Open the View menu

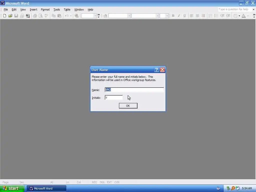pyautogui.click(x=23, y=9)
